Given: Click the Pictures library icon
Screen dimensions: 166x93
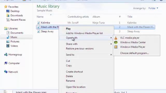Looking at the screenshot, I should 8,42.
